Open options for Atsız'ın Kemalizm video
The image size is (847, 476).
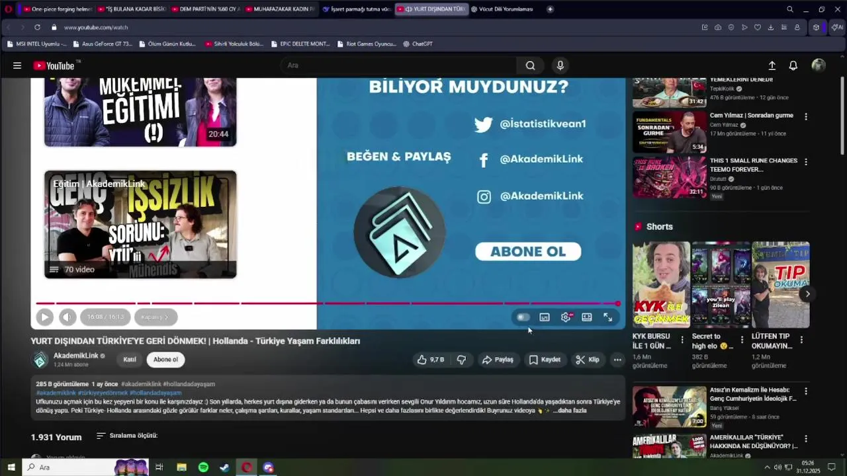click(x=805, y=391)
